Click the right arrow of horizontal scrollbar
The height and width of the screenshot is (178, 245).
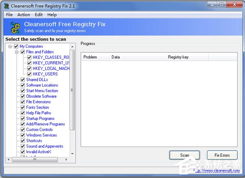66,159
